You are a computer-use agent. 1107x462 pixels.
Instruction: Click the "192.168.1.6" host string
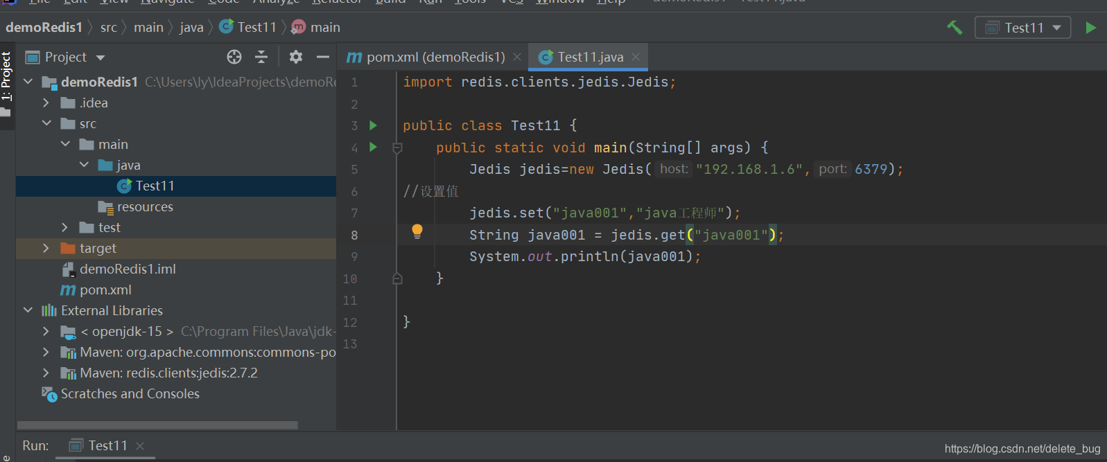click(x=749, y=169)
